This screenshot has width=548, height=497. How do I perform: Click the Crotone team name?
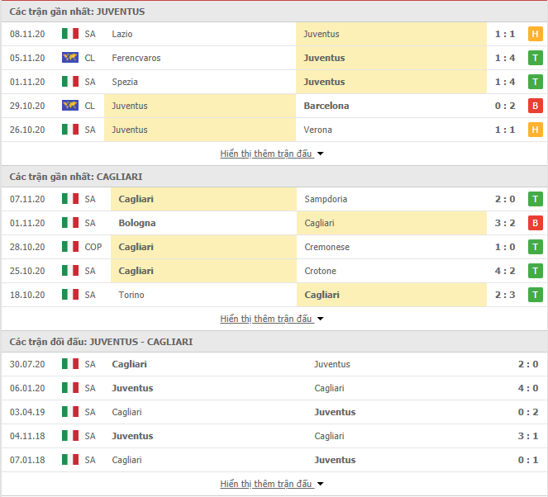pyautogui.click(x=320, y=271)
